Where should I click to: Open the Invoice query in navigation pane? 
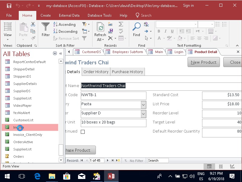coord(30,127)
